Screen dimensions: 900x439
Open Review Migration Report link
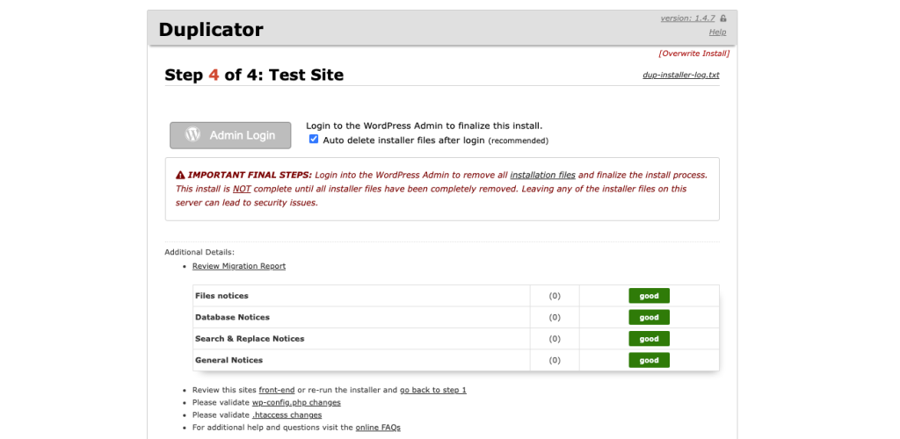239,266
